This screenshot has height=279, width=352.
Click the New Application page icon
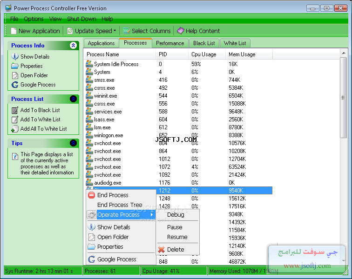coord(14,31)
